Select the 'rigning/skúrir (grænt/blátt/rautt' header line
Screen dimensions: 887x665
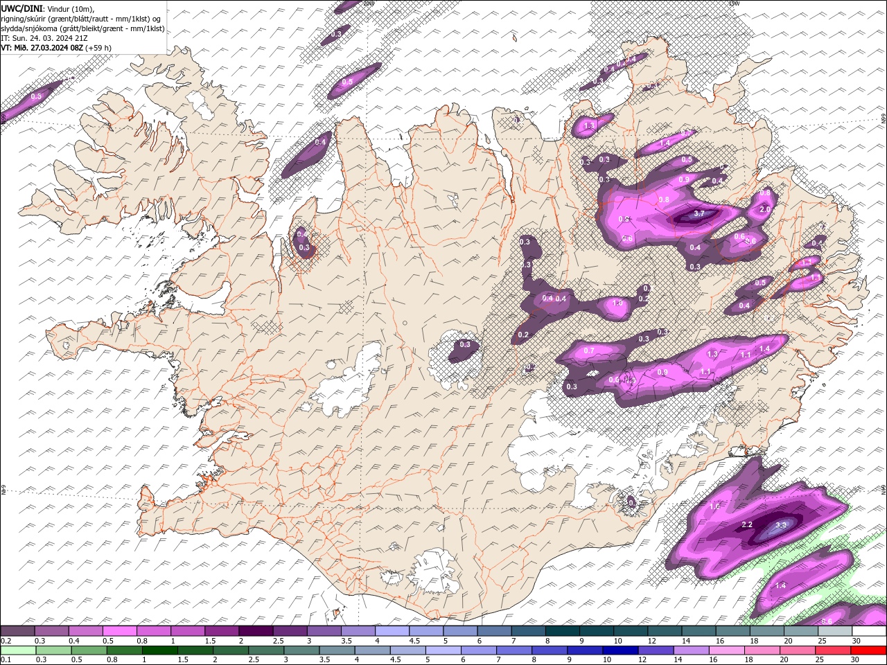pyautogui.click(x=80, y=19)
